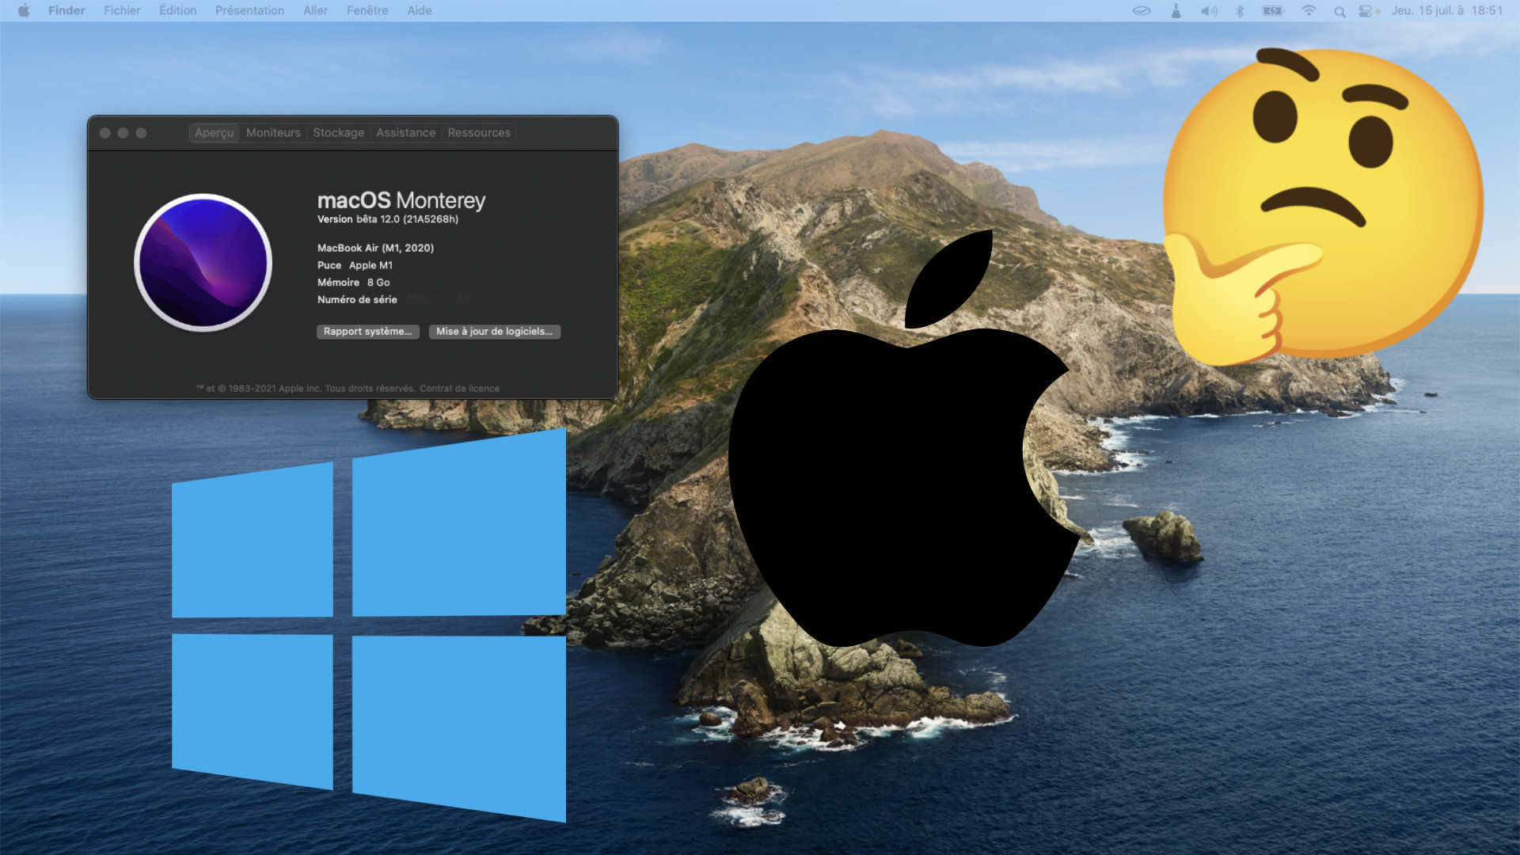Click the Rapport système button
The width and height of the screenshot is (1520, 855).
(x=367, y=332)
